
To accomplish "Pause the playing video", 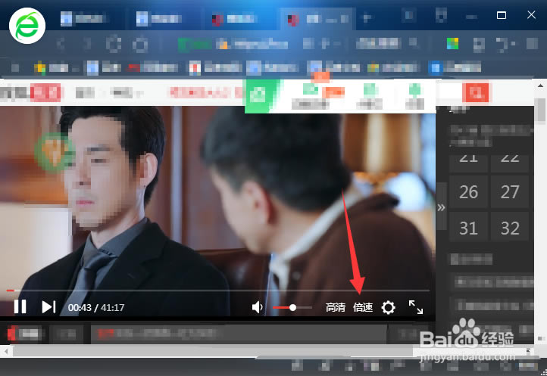I will pyautogui.click(x=20, y=307).
